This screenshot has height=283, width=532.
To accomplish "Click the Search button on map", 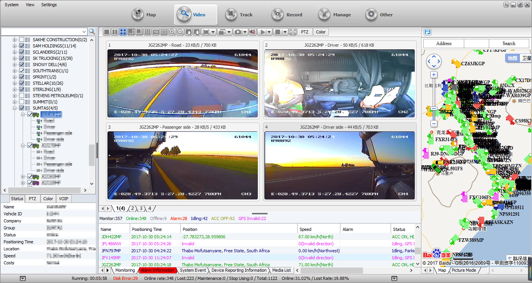I will (x=509, y=44).
